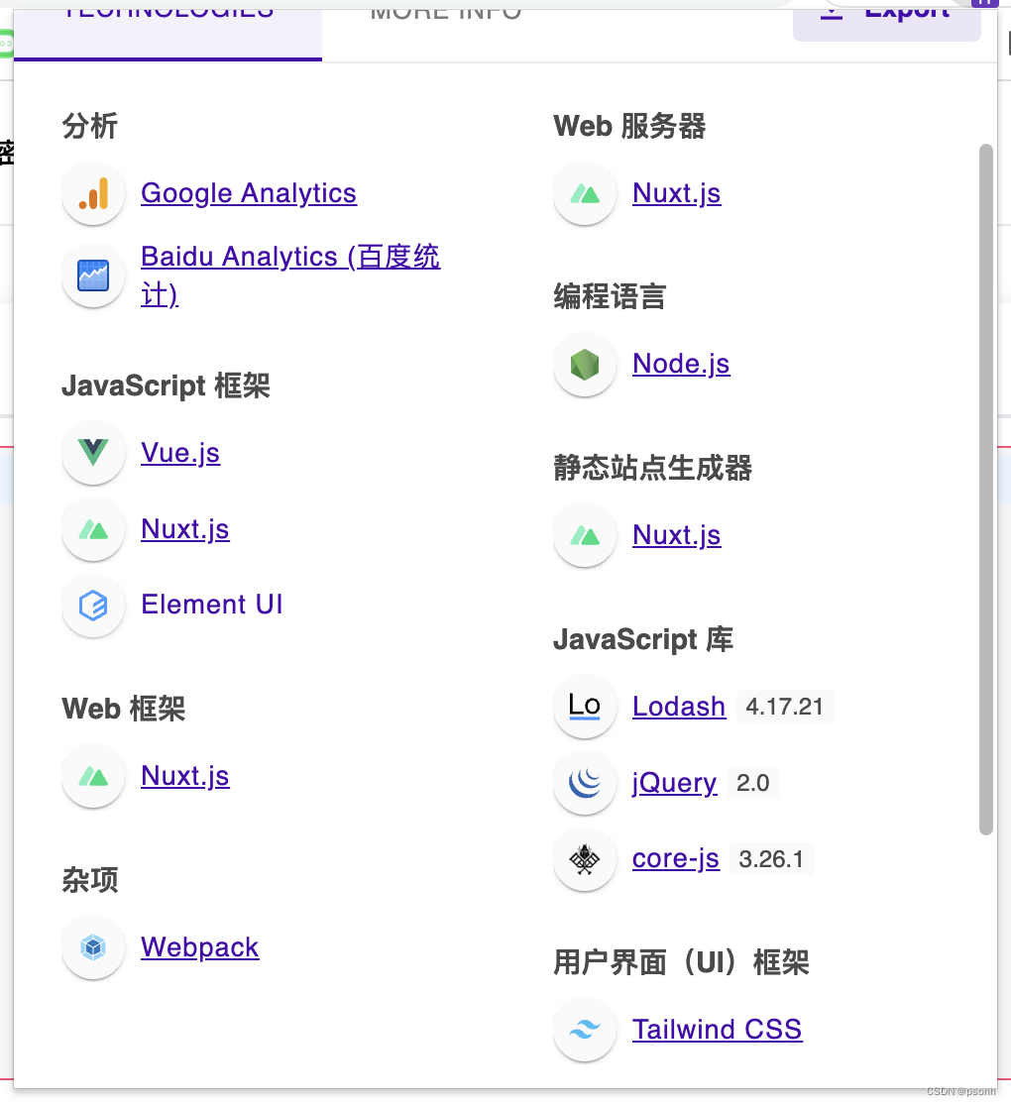Open the Tailwind CSS link

[717, 1030]
